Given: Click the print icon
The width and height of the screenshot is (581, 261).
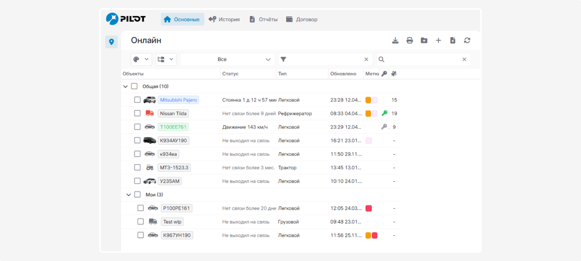Looking at the screenshot, I should coord(410,41).
